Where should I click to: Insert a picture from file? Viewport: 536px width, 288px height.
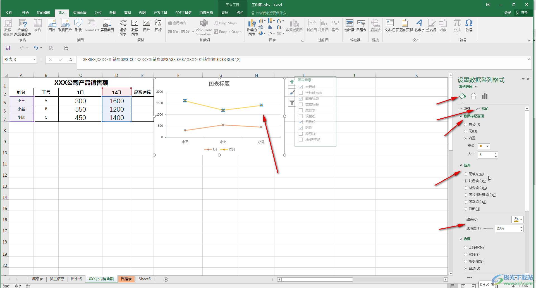point(52,25)
